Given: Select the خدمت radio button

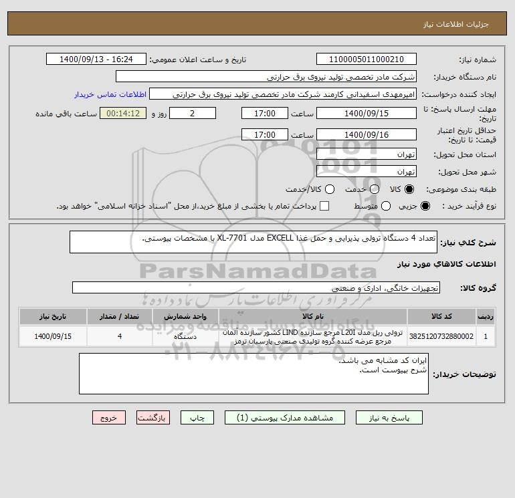Looking at the screenshot, I should (375, 189).
